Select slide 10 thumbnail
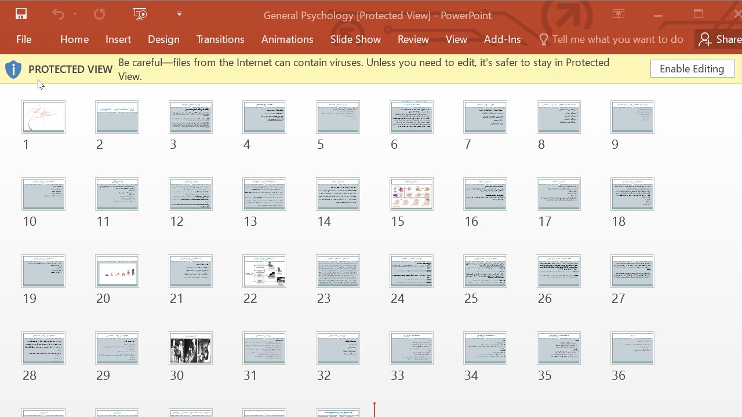Image resolution: width=742 pixels, height=417 pixels. pos(43,194)
